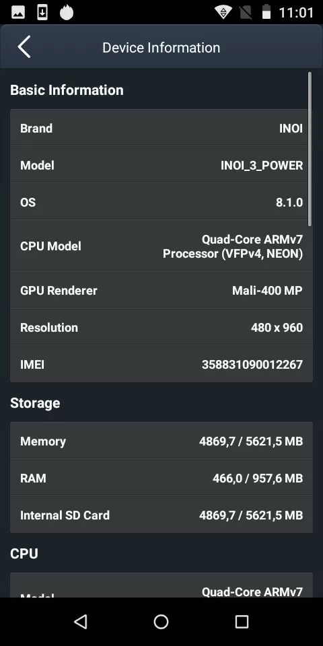Tap the CPU Model row
The height and width of the screenshot is (646, 323).
161,246
